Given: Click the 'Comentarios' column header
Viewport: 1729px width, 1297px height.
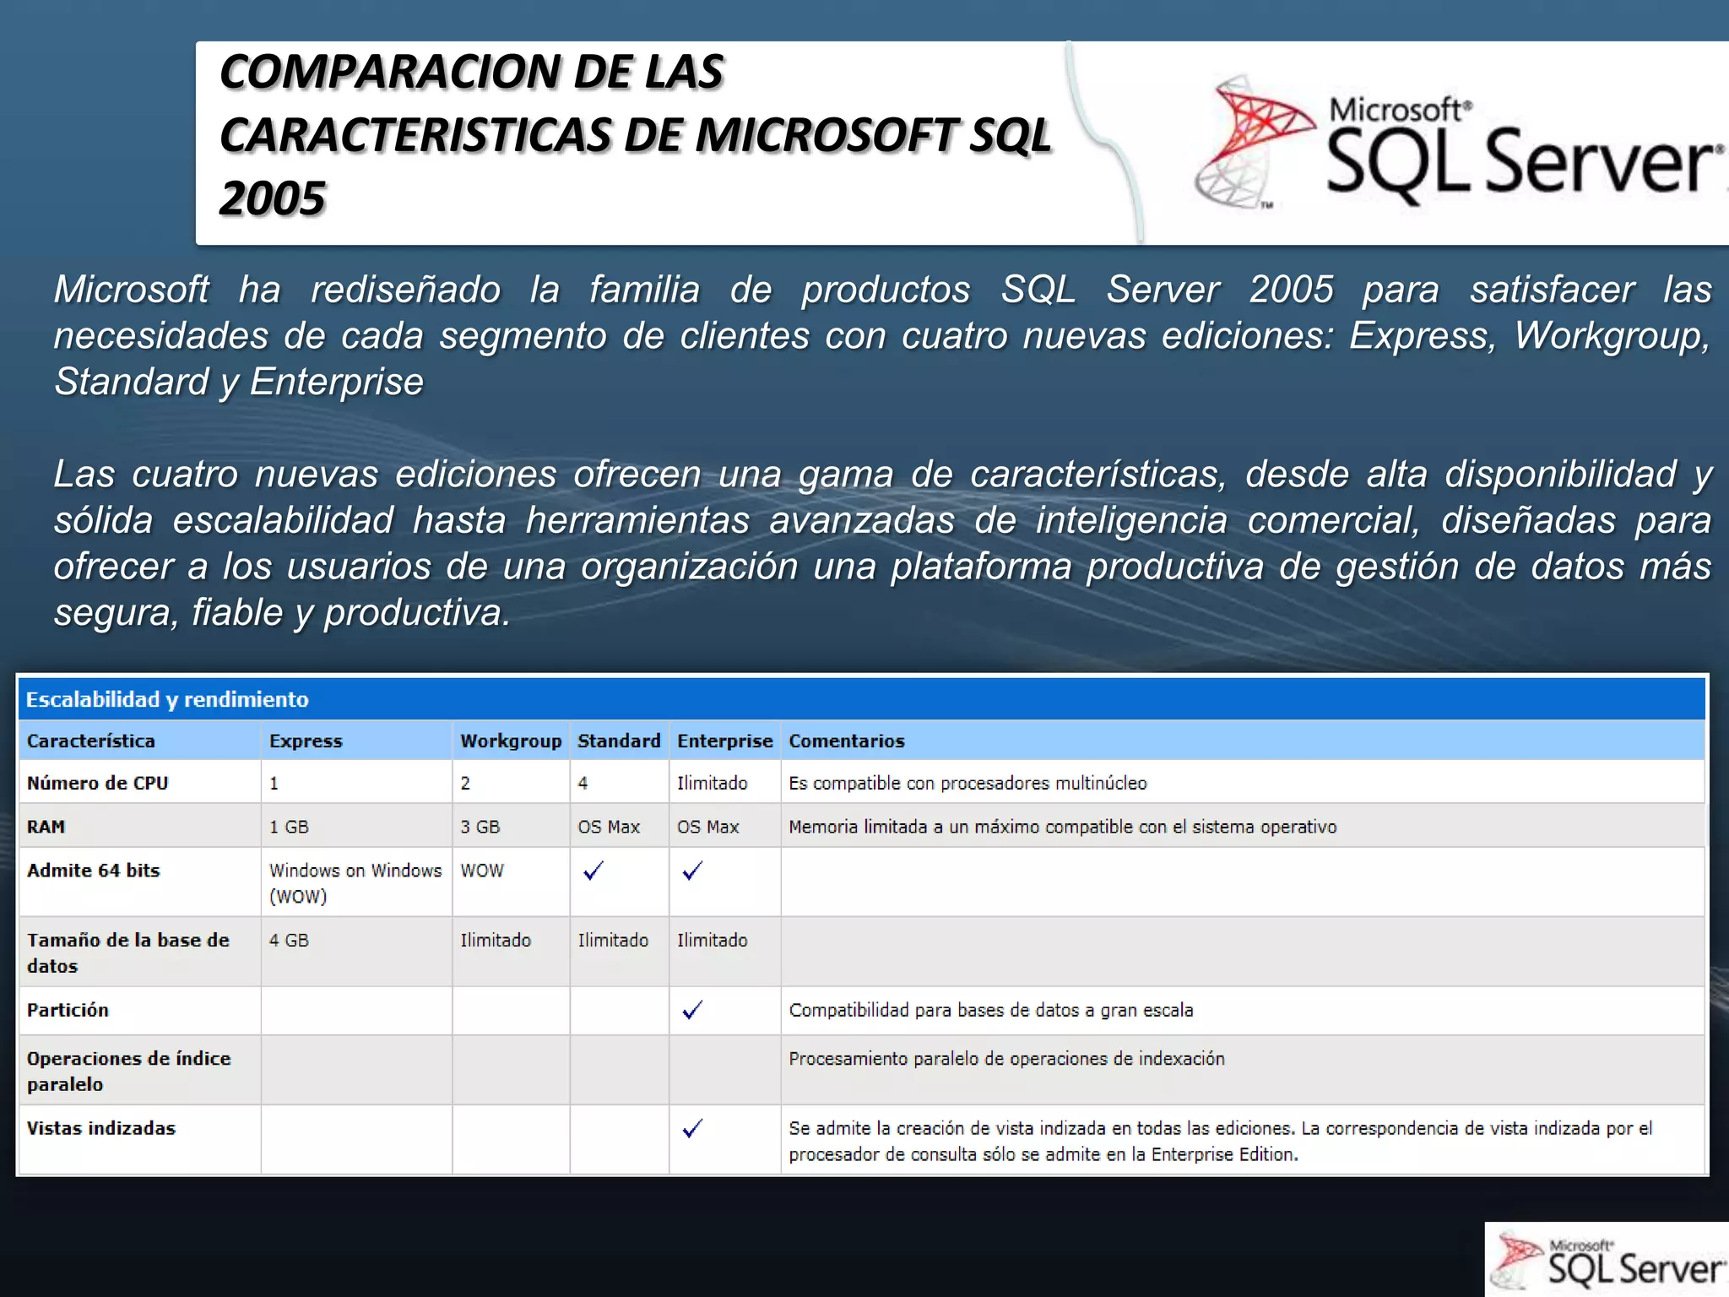Looking at the screenshot, I should coord(846,741).
